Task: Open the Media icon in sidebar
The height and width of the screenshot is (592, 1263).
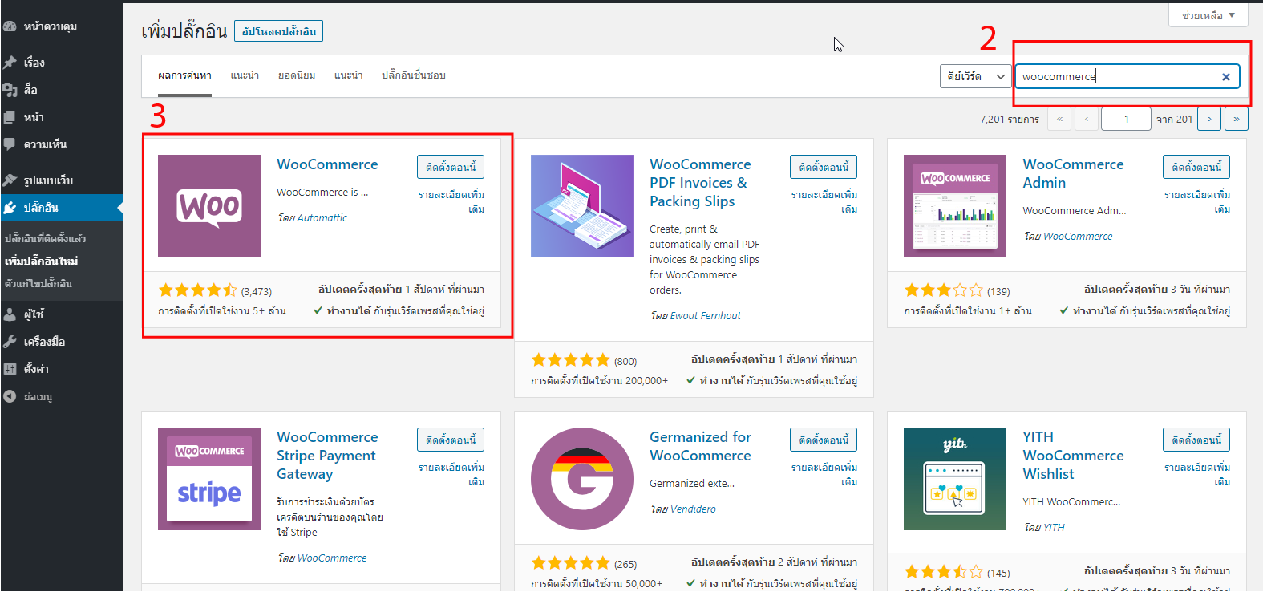Action: [10, 90]
